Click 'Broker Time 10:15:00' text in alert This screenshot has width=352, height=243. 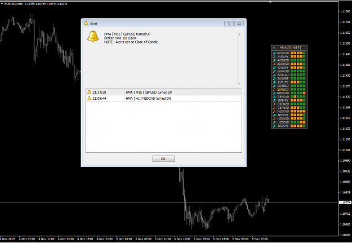tap(120, 38)
